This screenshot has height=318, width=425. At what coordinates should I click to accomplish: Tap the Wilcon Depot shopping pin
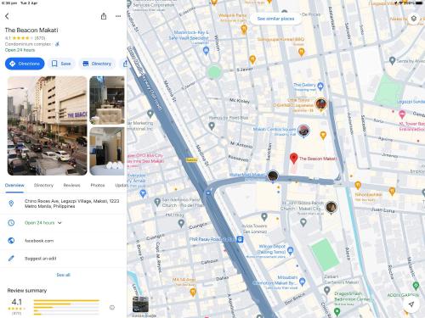click(290, 250)
